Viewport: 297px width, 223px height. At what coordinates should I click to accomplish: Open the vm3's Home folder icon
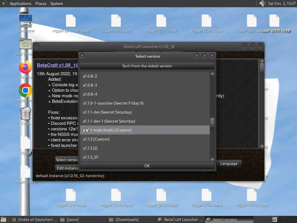(26, 46)
